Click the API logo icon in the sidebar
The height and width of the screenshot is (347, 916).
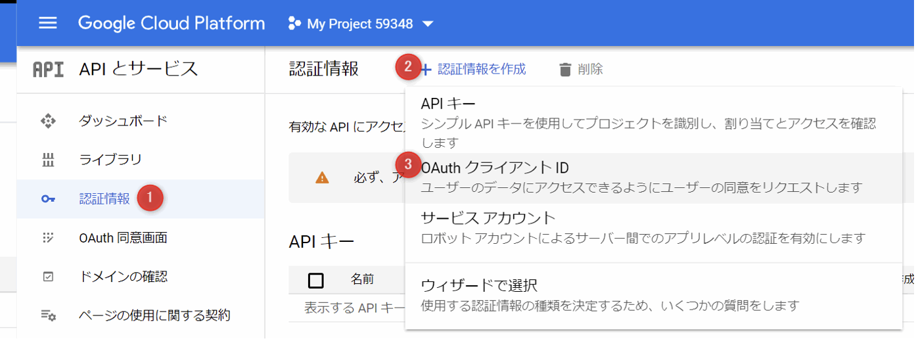click(x=48, y=69)
